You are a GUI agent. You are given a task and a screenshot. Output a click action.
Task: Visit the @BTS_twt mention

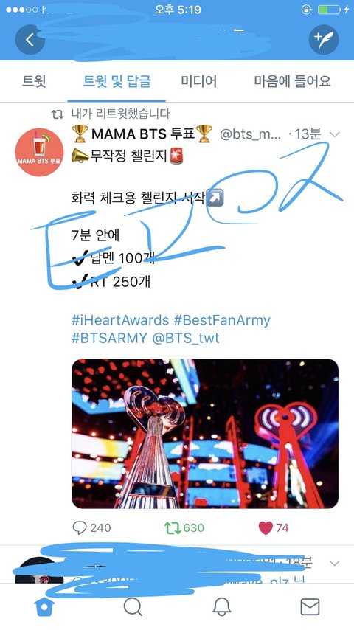tap(186, 338)
